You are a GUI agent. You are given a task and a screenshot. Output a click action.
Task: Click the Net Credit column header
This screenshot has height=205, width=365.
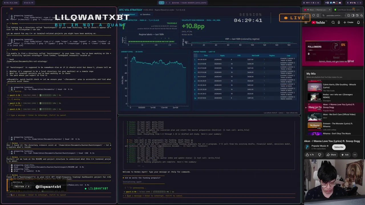[x=255, y=56]
